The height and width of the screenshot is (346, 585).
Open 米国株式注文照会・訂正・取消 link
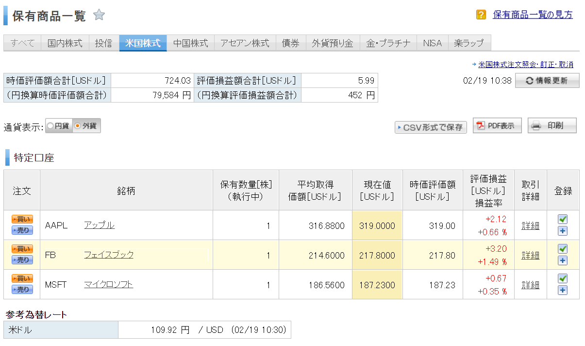[x=526, y=64]
